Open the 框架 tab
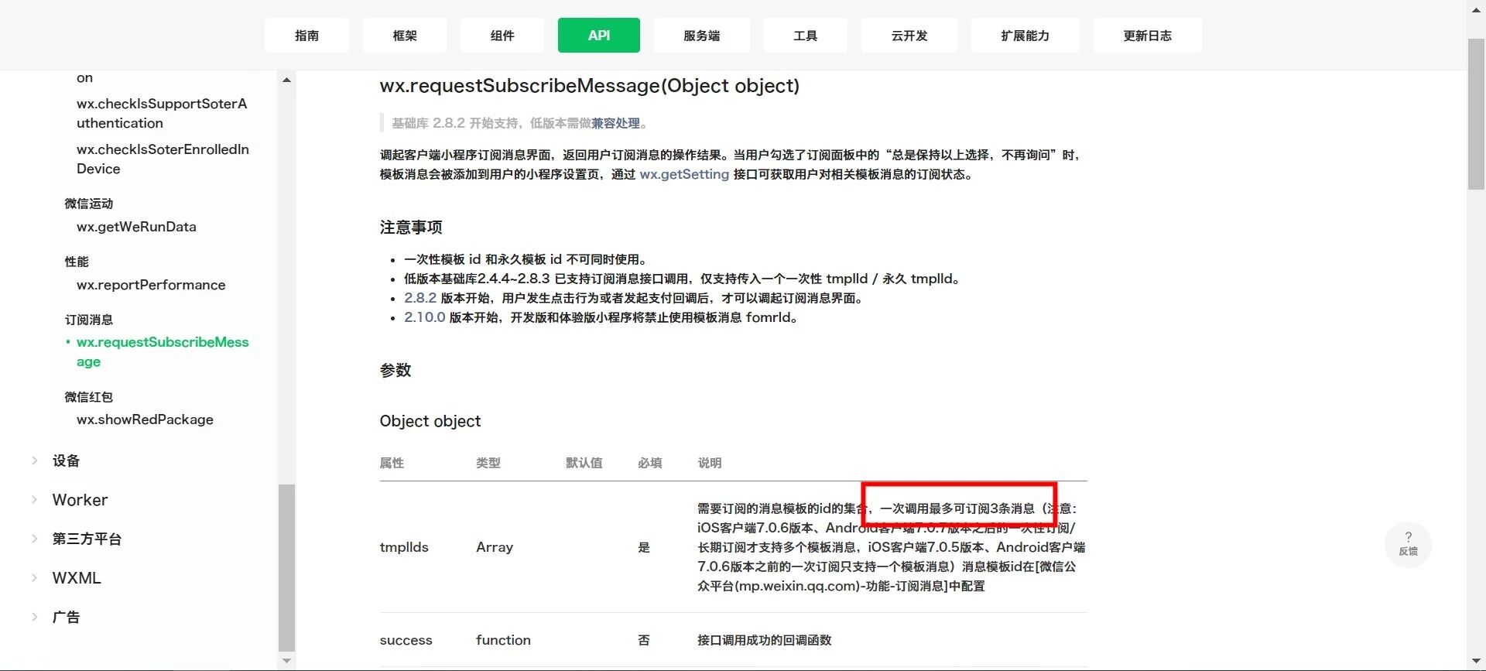This screenshot has width=1486, height=671. tap(405, 36)
